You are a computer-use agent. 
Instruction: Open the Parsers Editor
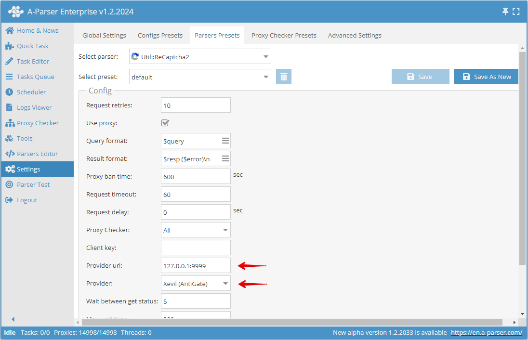pos(36,153)
